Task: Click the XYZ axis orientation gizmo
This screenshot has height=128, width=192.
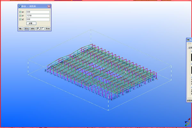Action: [x=187, y=123]
